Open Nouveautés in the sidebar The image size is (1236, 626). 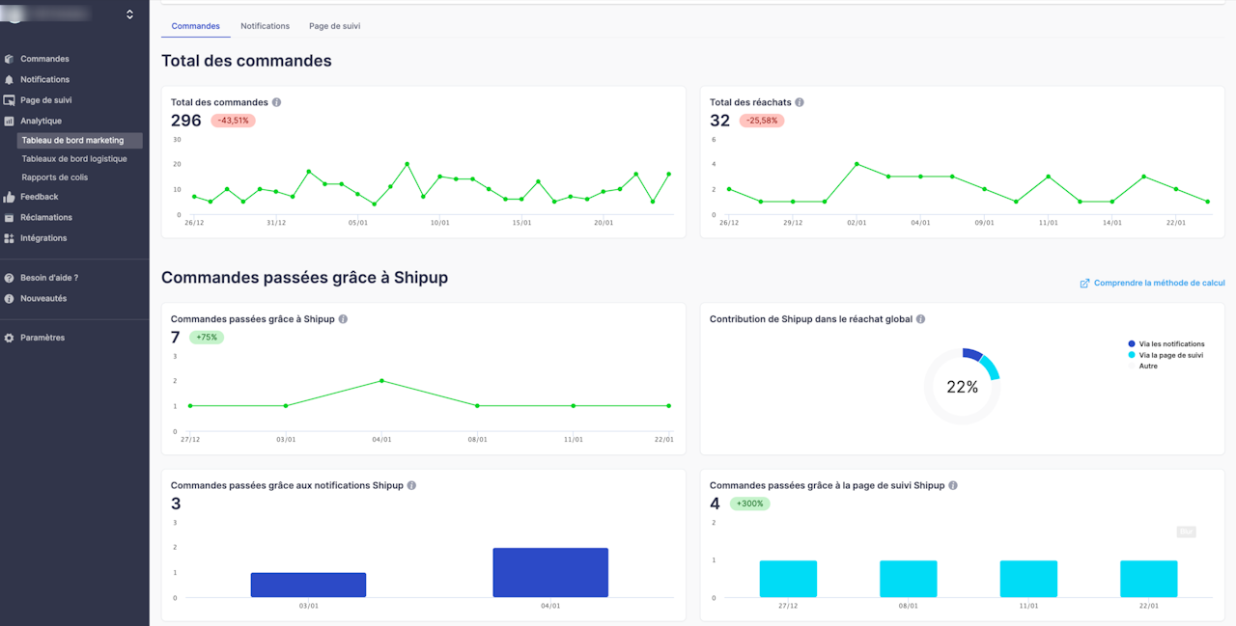(43, 299)
